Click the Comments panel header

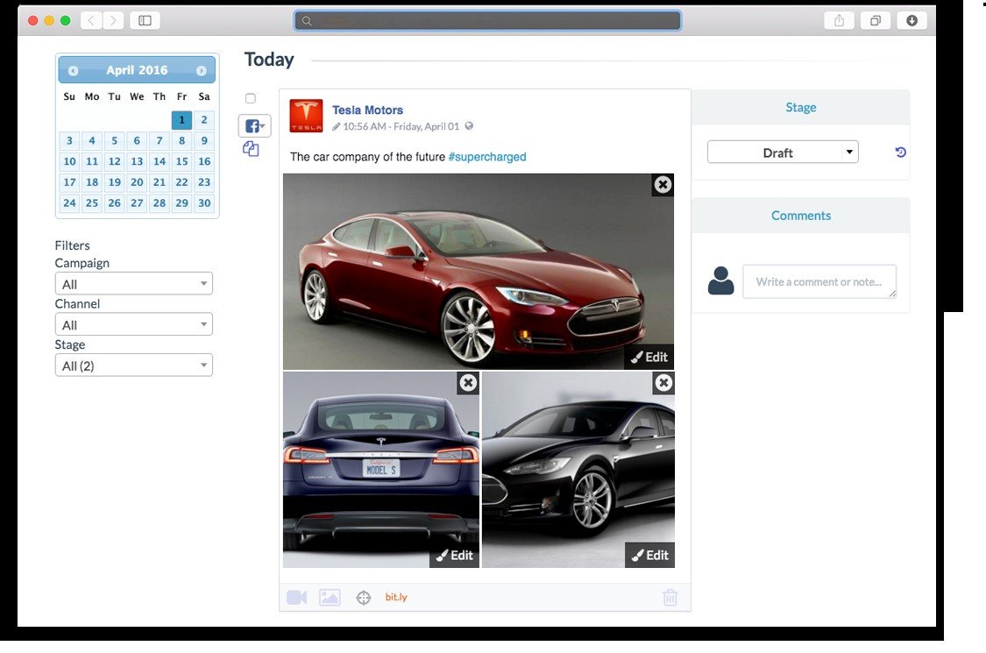pos(800,215)
